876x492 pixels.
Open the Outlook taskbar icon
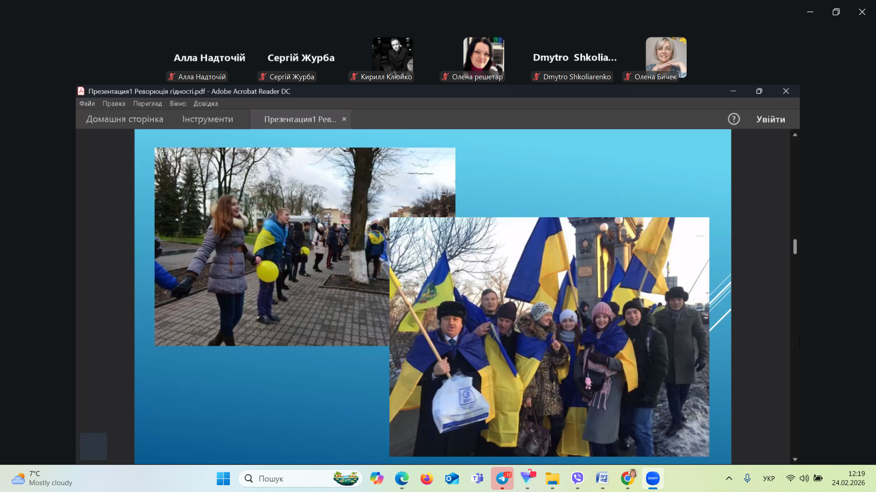(452, 478)
